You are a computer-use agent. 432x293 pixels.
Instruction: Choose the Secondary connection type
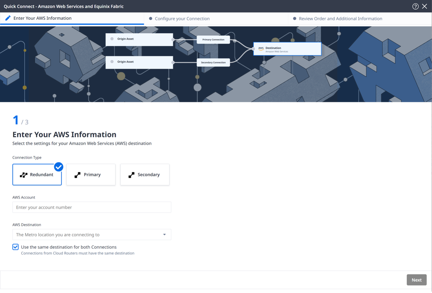(145, 175)
